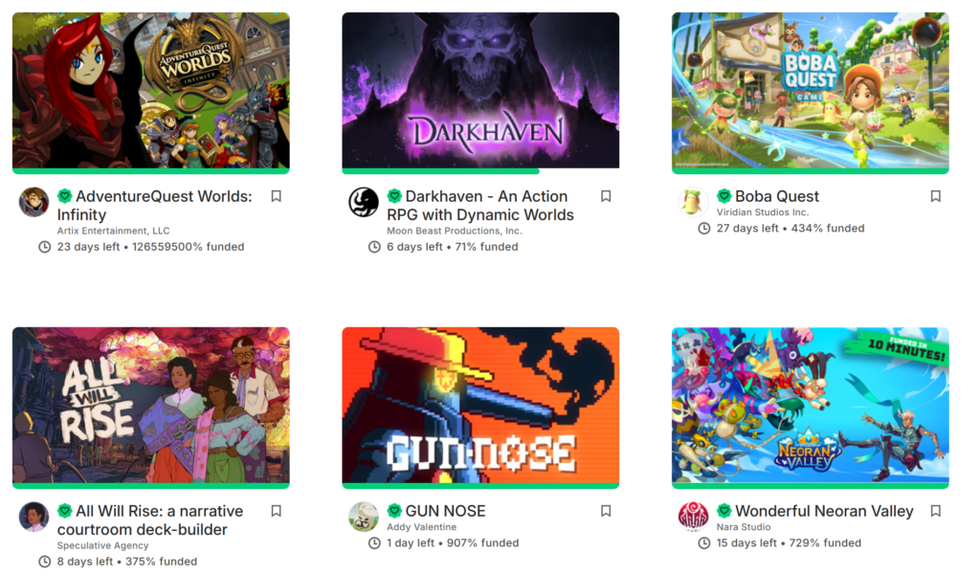Open the Moon Beast Productions creator avatar

point(363,203)
